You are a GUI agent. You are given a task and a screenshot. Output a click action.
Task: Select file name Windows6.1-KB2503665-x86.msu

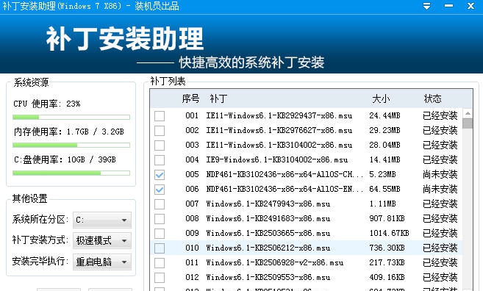click(x=268, y=233)
